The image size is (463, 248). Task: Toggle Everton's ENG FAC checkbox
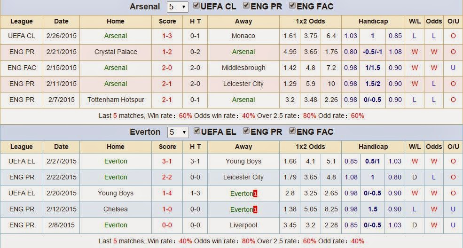click(x=292, y=131)
